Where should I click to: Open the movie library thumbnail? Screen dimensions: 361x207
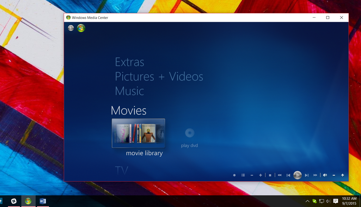pos(138,133)
